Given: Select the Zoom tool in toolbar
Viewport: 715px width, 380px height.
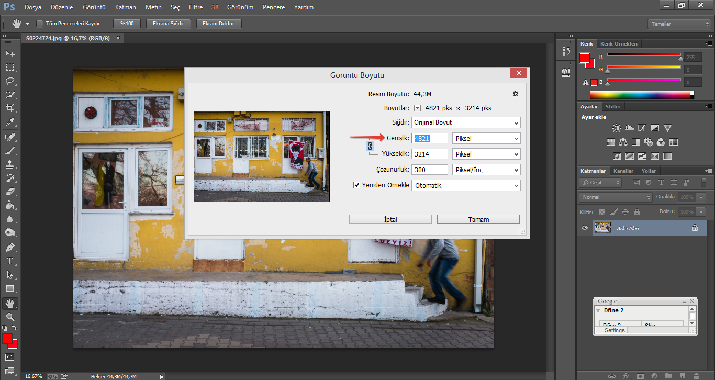Looking at the screenshot, I should pos(10,317).
